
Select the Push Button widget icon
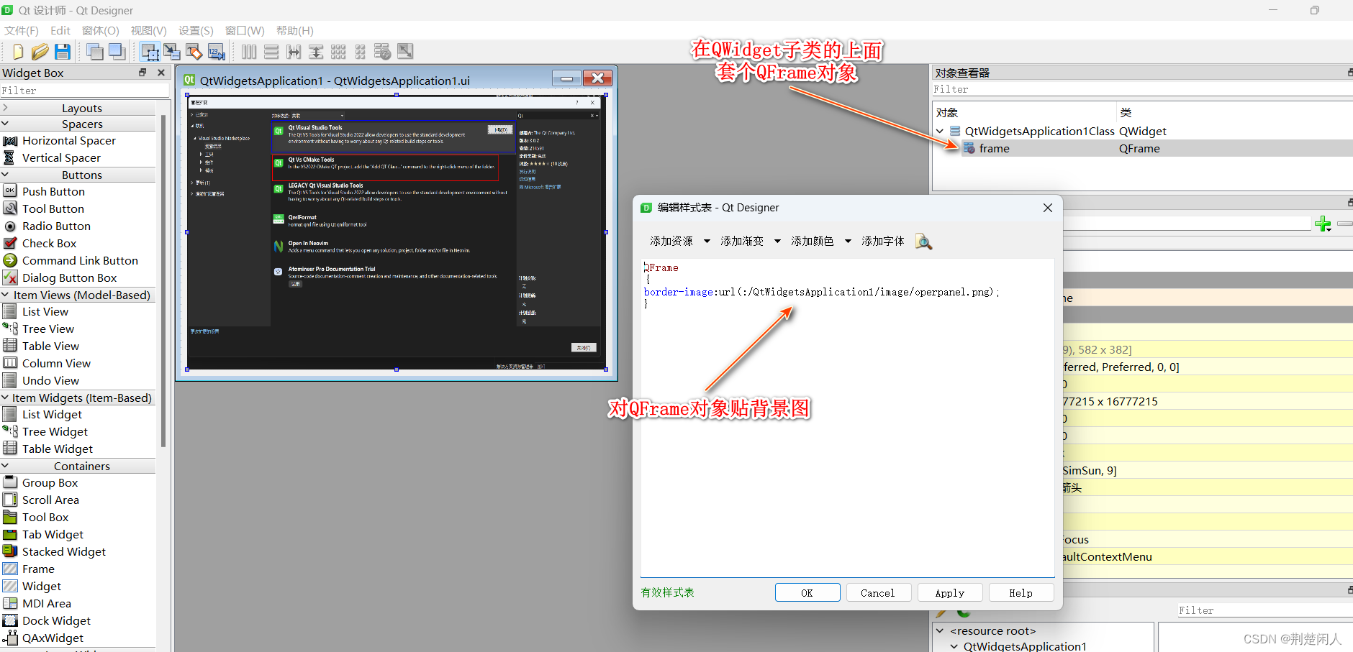tap(10, 191)
